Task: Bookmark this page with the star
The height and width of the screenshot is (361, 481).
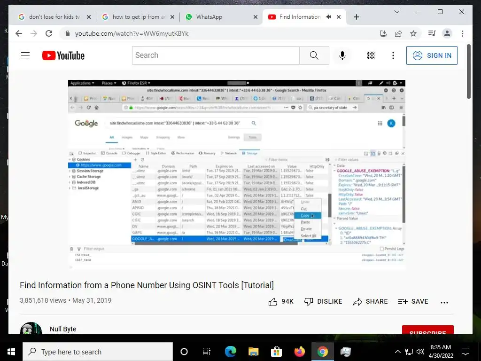Action: (413, 33)
